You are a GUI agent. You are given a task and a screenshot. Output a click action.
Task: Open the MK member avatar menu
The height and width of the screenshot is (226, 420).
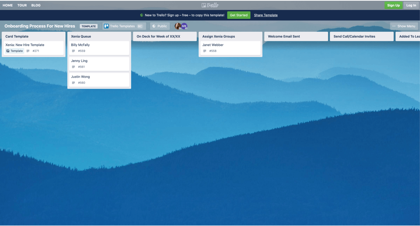[x=184, y=26]
